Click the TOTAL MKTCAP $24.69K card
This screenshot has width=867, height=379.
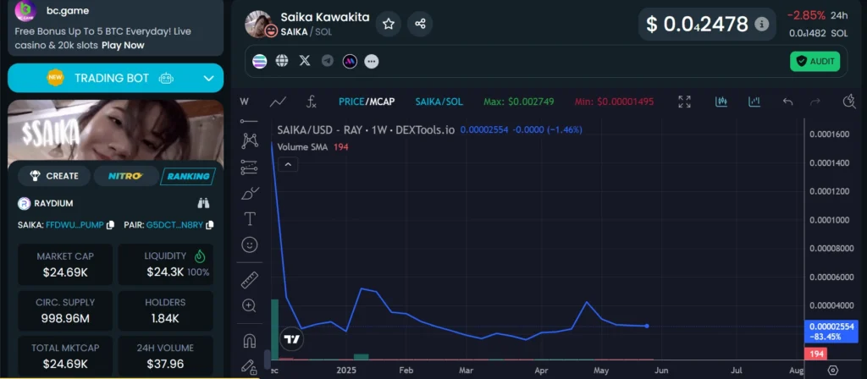[65, 356]
